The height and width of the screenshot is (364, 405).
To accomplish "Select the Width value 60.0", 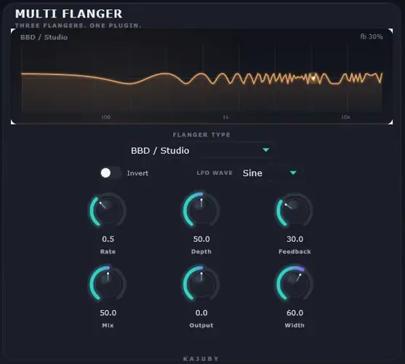I will point(294,313).
